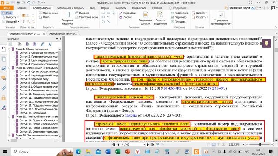Open the Штамп dropdown
Screen dimensions: 278x156
coord(199,13)
